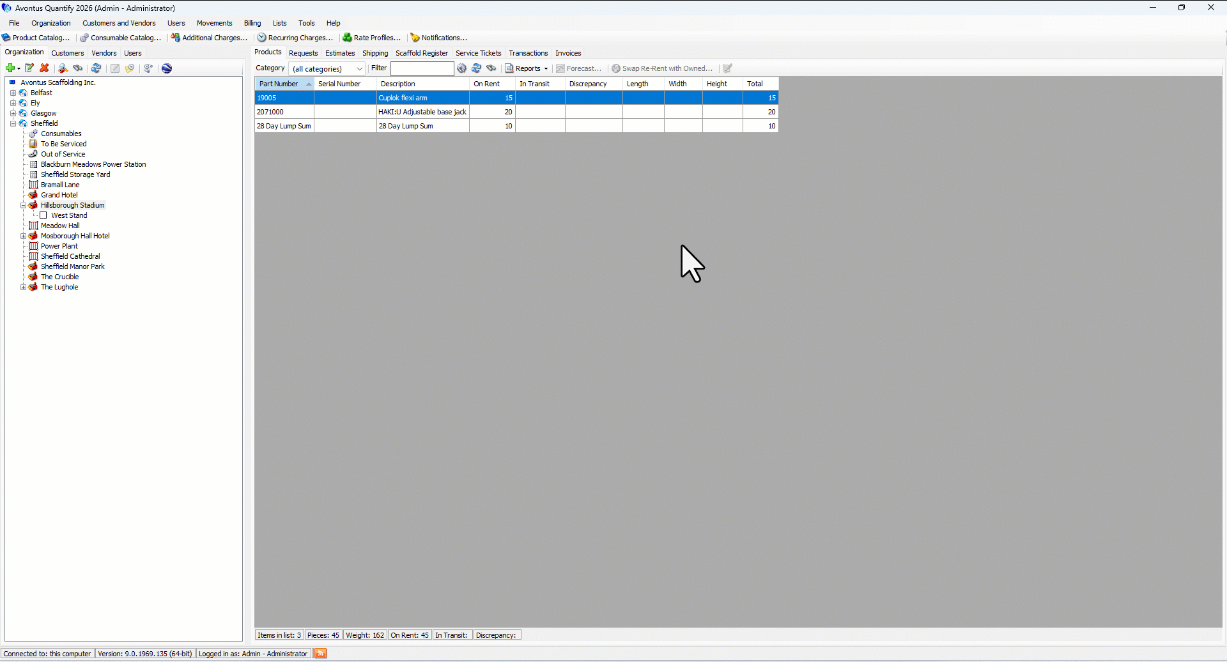Open Notifications
The image size is (1227, 662).
(x=439, y=38)
